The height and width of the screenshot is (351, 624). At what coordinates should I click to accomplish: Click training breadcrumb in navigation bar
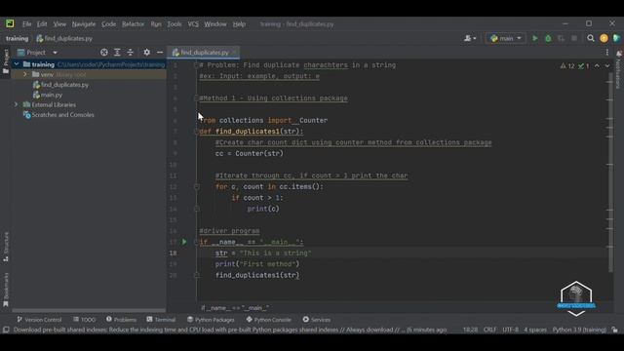[18, 39]
